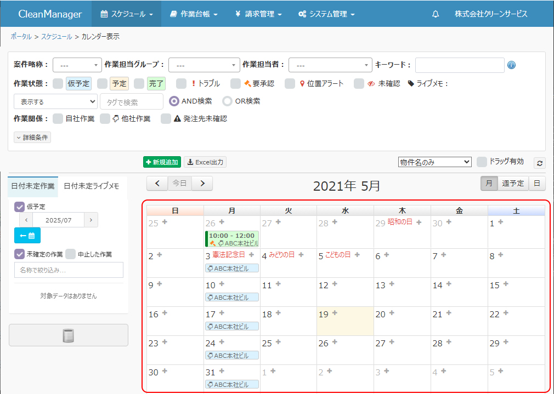This screenshot has height=394, width=554.
Task: Select the OR検索 radio button
Action: click(x=227, y=101)
